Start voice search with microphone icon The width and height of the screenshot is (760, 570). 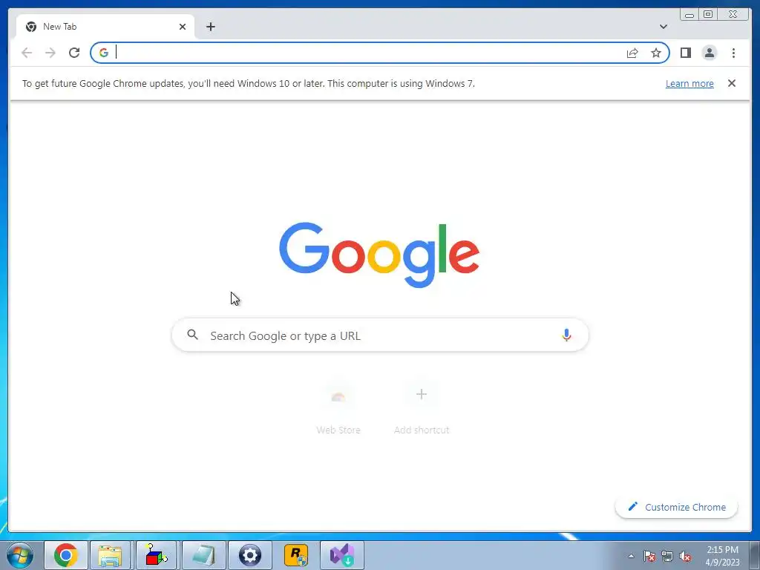pyautogui.click(x=566, y=335)
